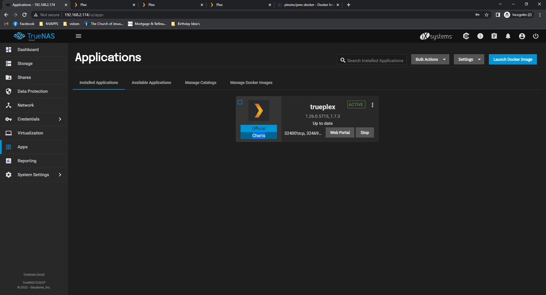Open the Dashboard sidebar icon
The height and width of the screenshot is (295, 546).
pos(9,50)
